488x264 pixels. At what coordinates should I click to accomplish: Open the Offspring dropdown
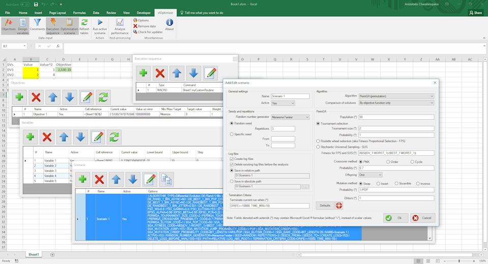coord(370,175)
